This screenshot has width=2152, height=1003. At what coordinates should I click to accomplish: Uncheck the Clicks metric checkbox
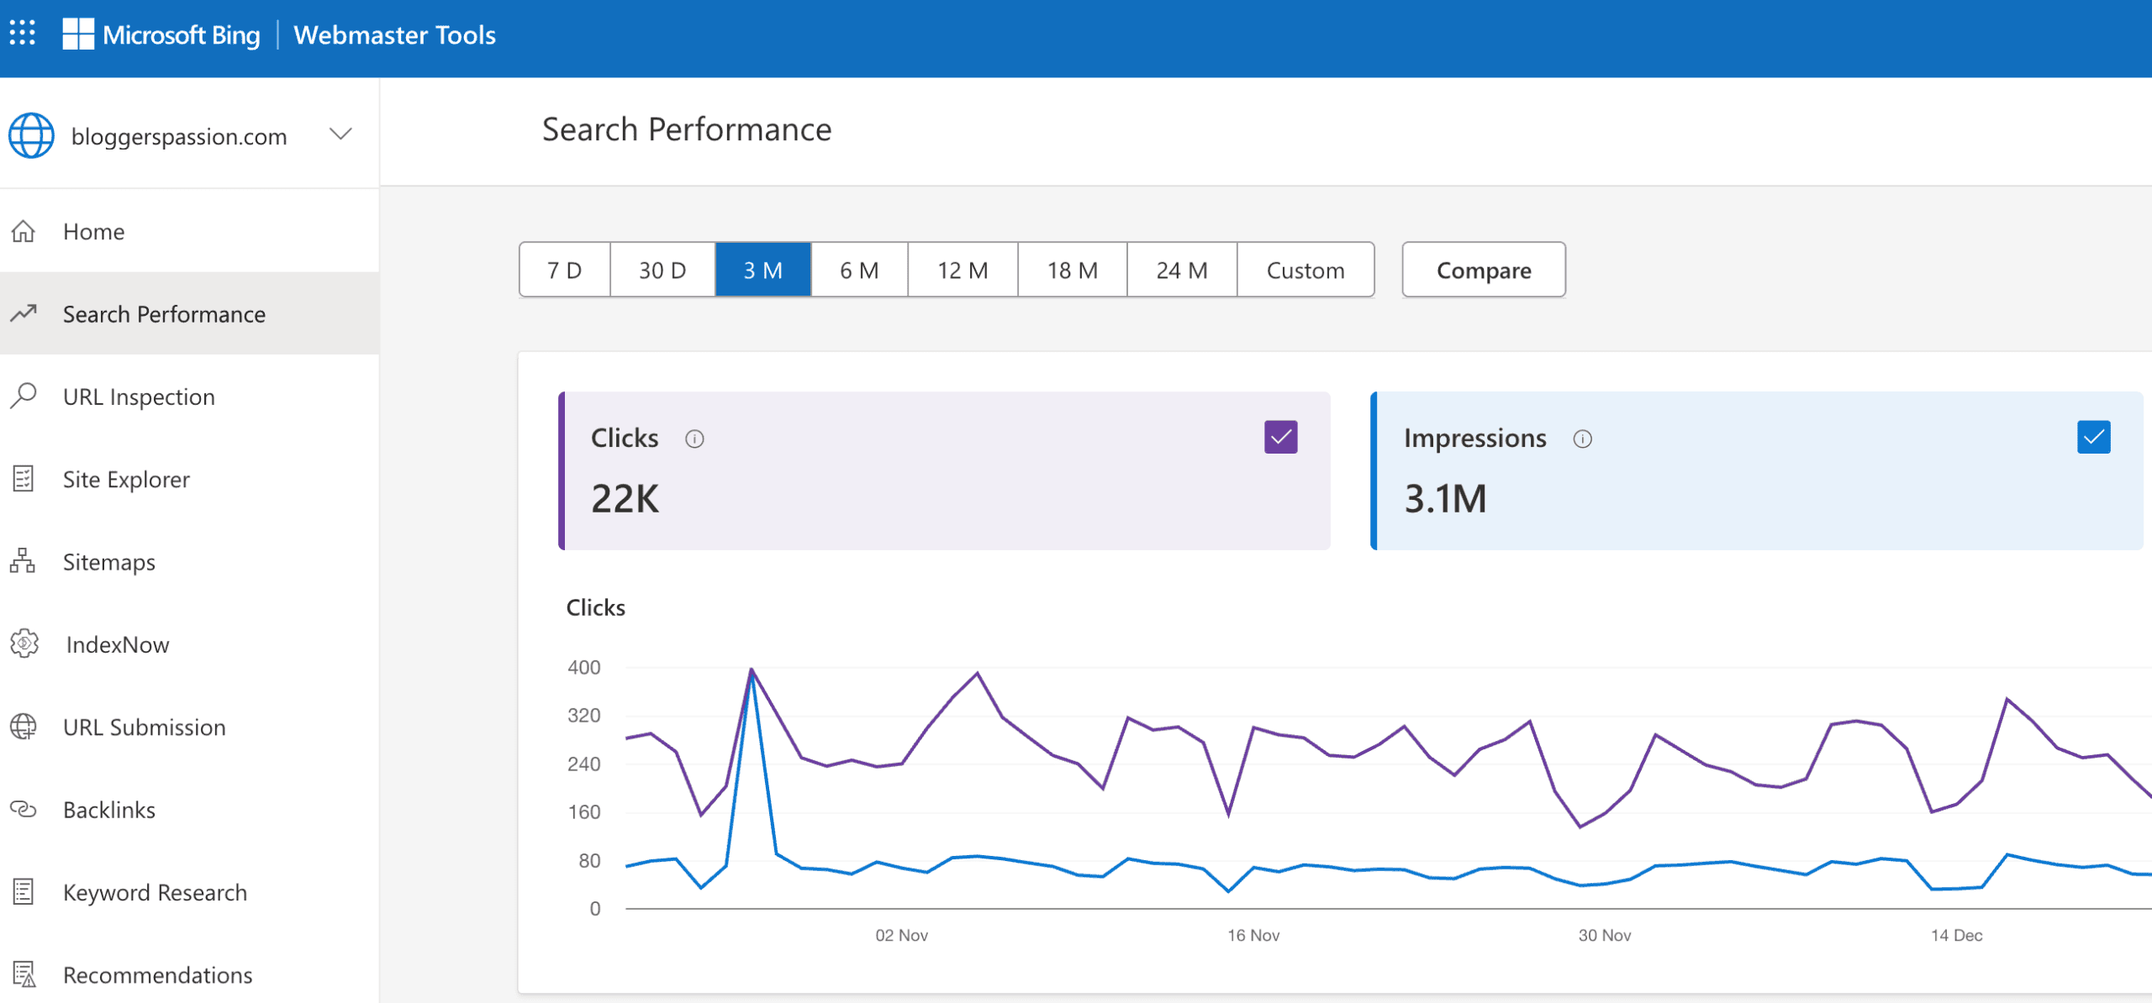point(1280,437)
